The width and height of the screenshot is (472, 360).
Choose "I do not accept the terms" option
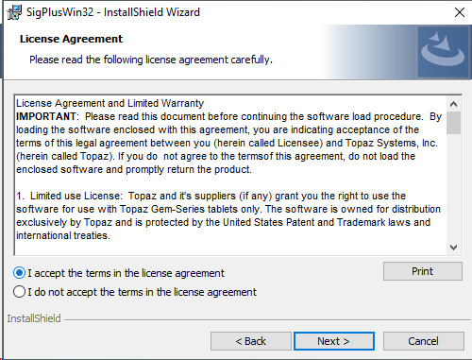point(20,292)
